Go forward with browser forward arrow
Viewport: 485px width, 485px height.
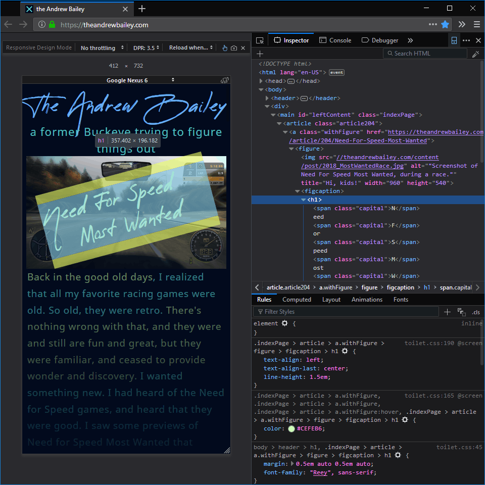(x=23, y=24)
